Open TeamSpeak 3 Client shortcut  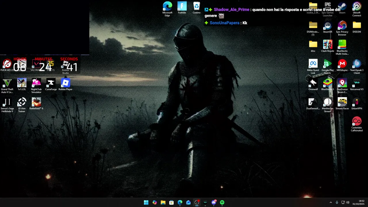tap(357, 67)
